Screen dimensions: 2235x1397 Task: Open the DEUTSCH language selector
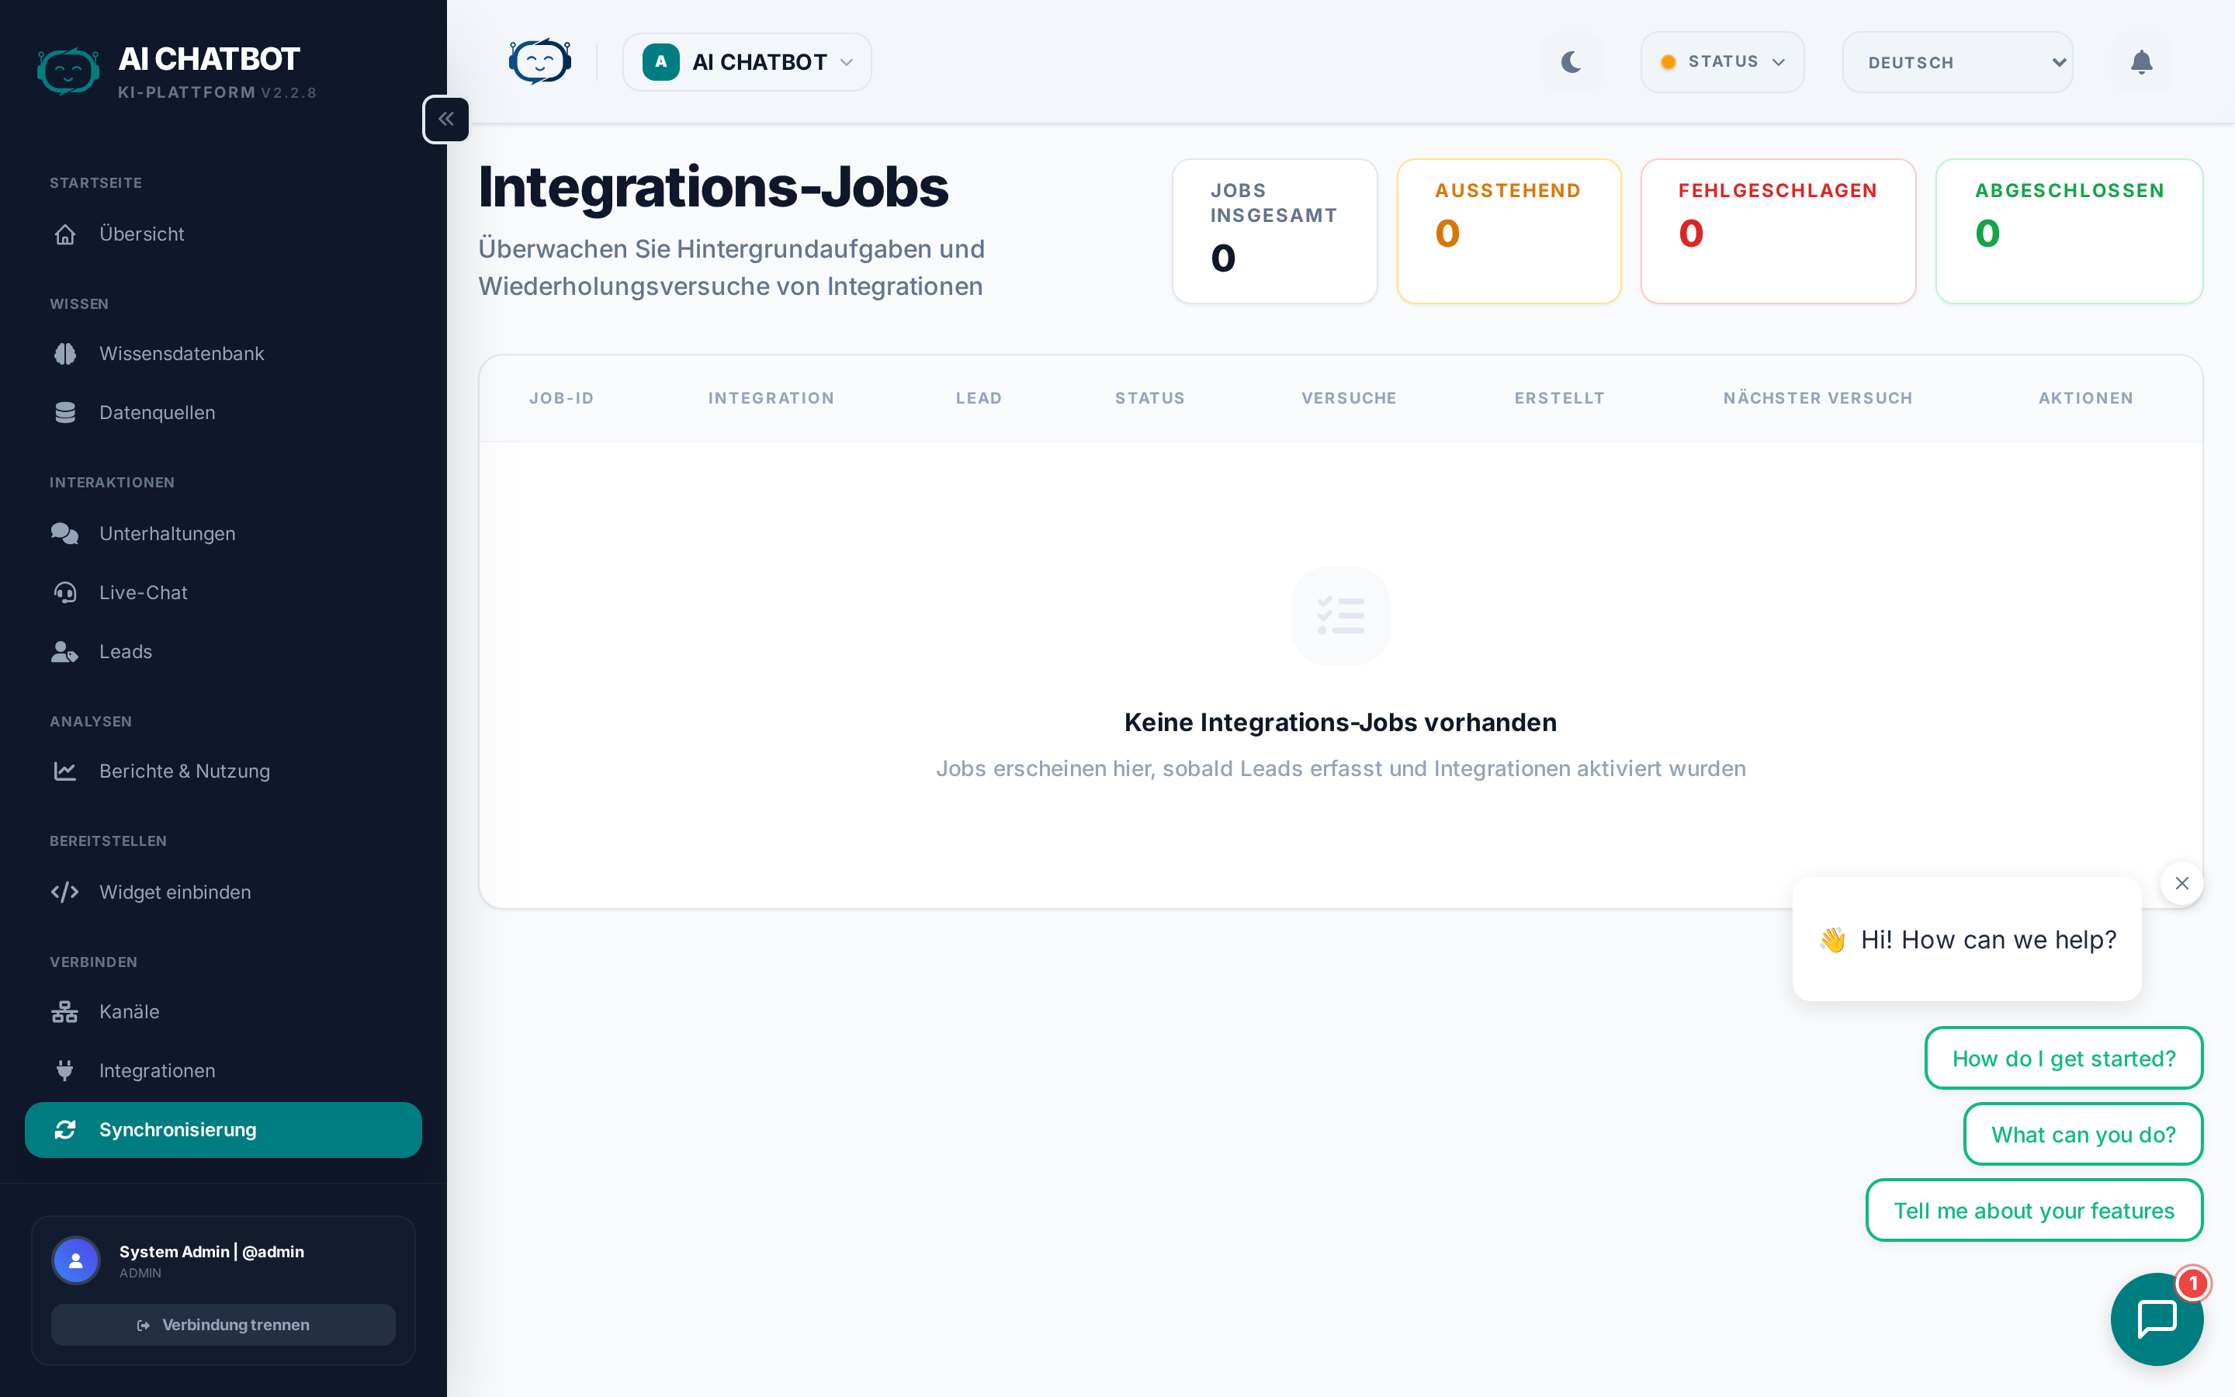[1956, 62]
